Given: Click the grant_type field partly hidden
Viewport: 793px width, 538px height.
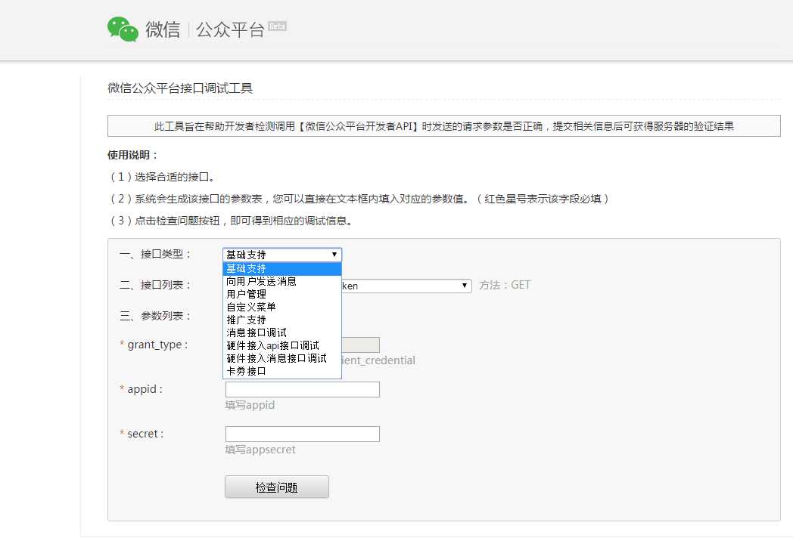Looking at the screenshot, I should coord(361,345).
